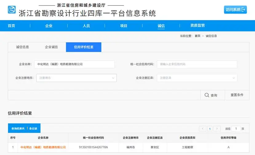Viewport: 255px width, 155px height.
Task: Go to previous results page arrow
Action: (203, 128)
